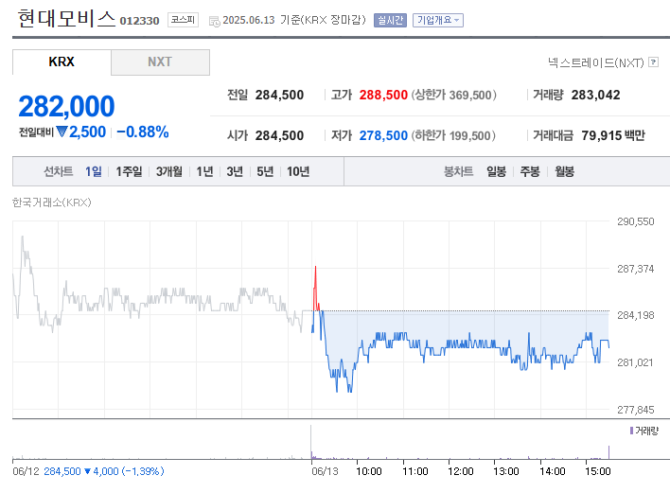Click the calendar icon beside 2025.06.13
This screenshot has height=493, width=670.
coord(215,21)
